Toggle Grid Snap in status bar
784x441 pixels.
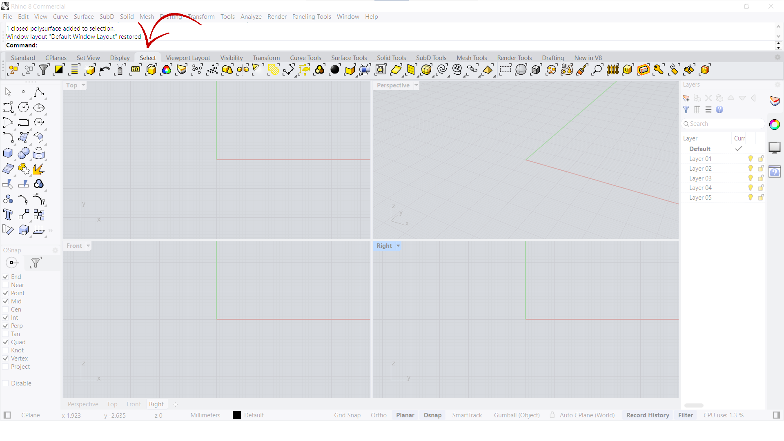pyautogui.click(x=347, y=415)
